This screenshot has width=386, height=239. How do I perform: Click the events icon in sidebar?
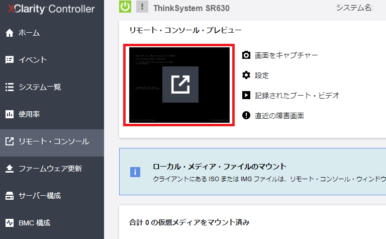10,60
